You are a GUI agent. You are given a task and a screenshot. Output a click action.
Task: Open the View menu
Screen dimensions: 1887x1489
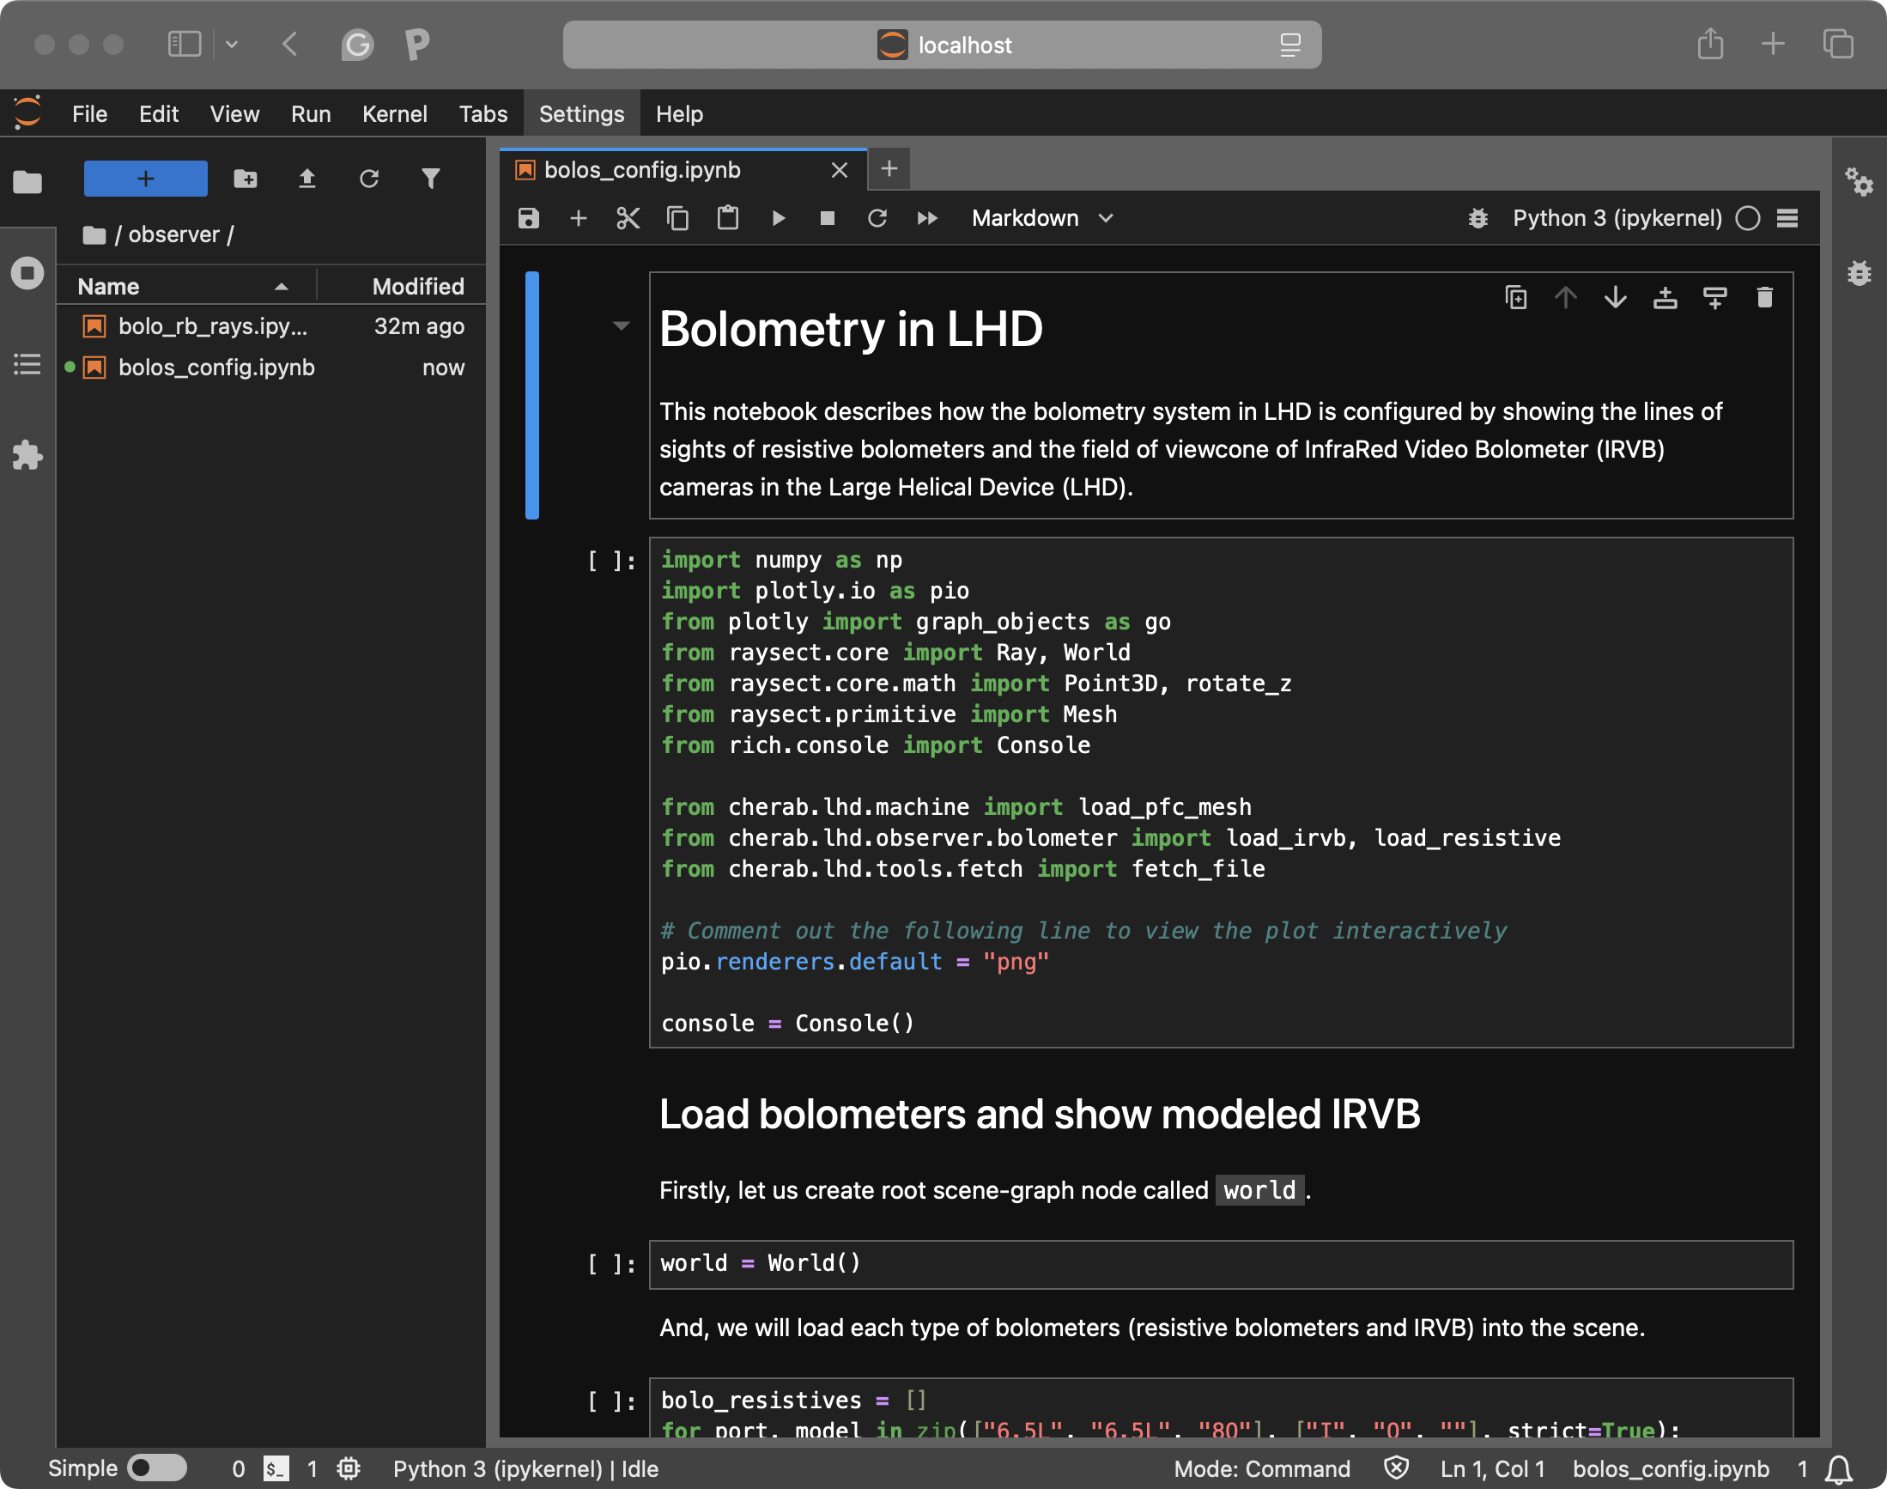tap(234, 114)
